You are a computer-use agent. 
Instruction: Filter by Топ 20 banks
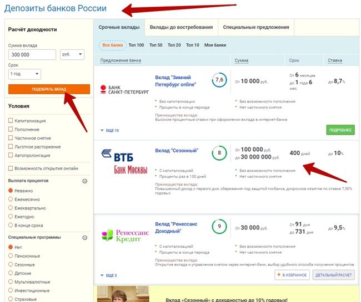click(x=174, y=45)
